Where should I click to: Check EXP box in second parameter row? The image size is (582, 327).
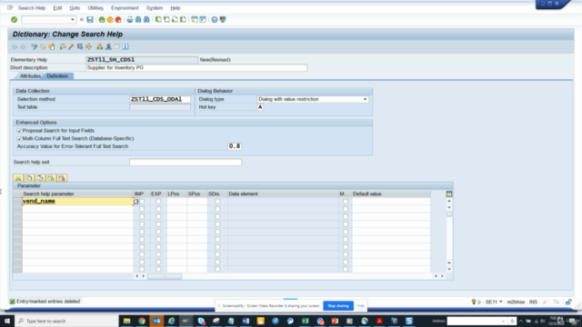click(x=158, y=209)
